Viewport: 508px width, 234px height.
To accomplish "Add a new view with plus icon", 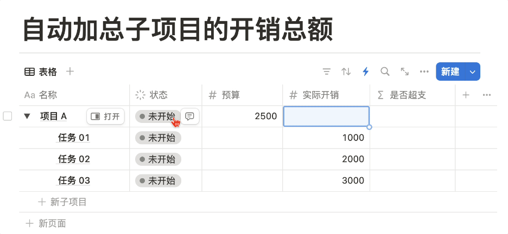I will click(70, 71).
